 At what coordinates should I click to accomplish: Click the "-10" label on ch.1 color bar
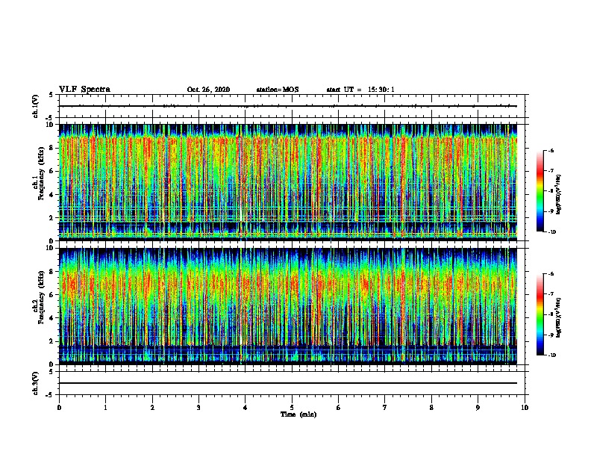[x=551, y=232]
